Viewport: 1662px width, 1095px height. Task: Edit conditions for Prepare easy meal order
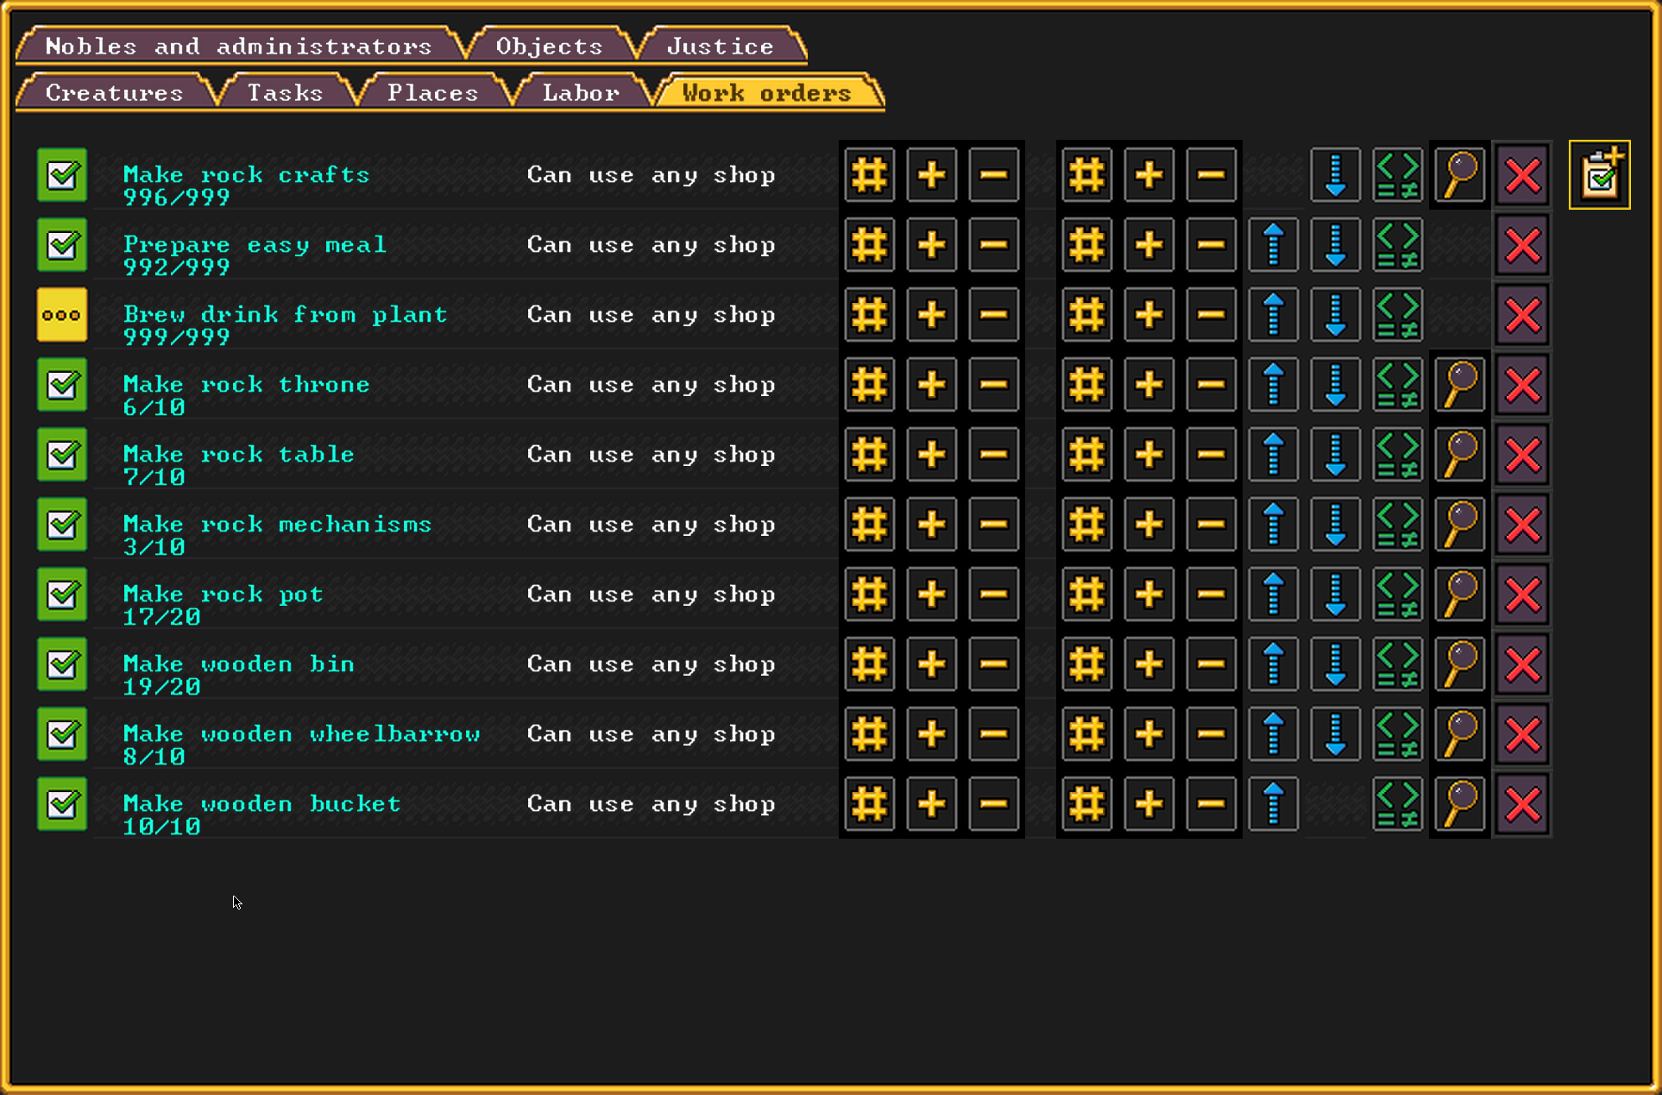(x=1398, y=245)
